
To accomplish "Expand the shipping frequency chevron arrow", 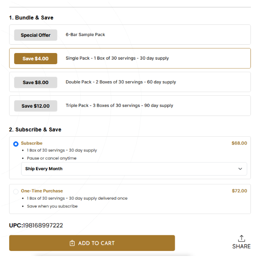I will point(240,169).
